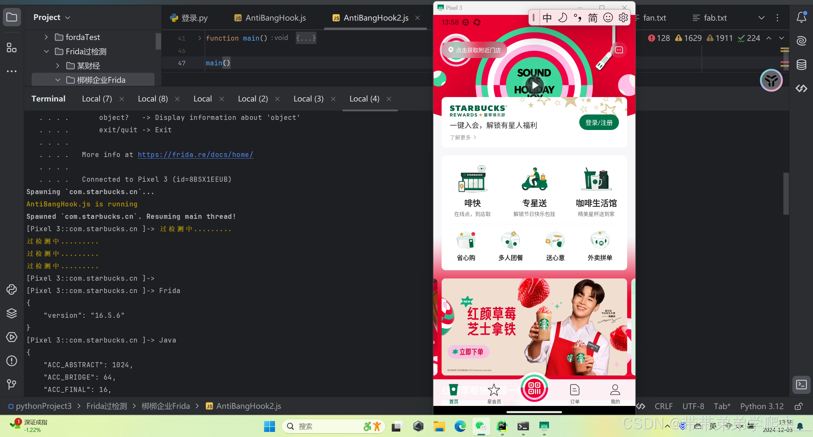Tap the 送心意 gift icon

click(x=555, y=240)
